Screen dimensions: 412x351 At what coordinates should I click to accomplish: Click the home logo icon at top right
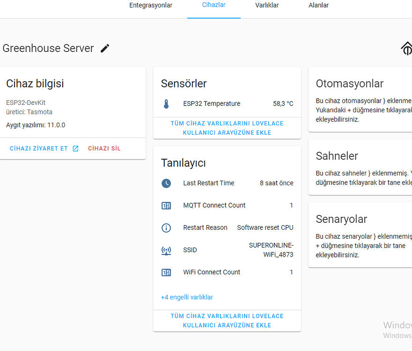tap(406, 48)
